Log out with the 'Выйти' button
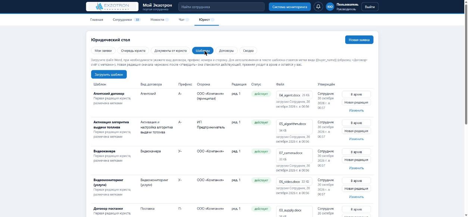Viewport: 468px width, 217px height. (x=369, y=7)
